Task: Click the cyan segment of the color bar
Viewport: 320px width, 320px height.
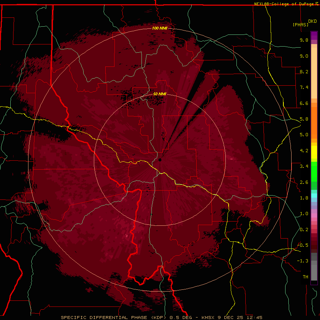Action: (x=314, y=196)
